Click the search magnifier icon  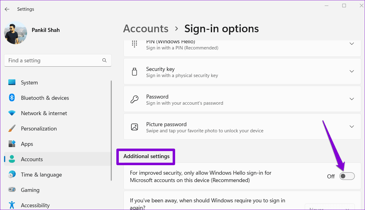[105, 60]
